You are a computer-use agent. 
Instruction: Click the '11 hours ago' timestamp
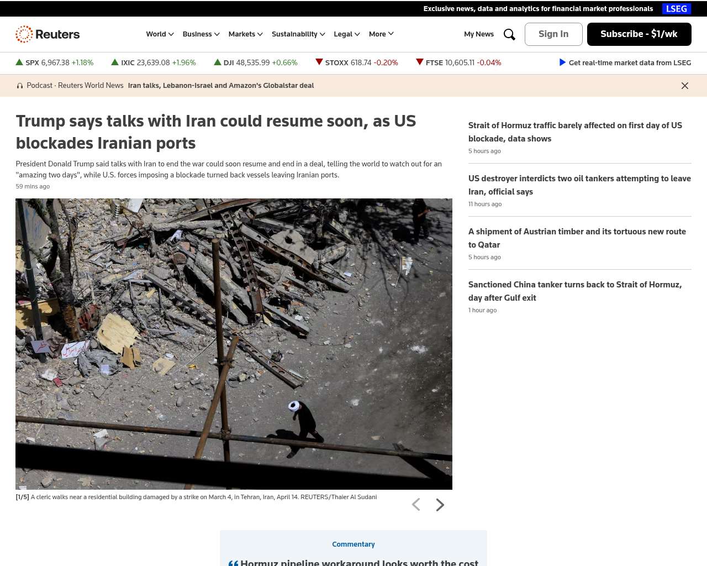(485, 204)
